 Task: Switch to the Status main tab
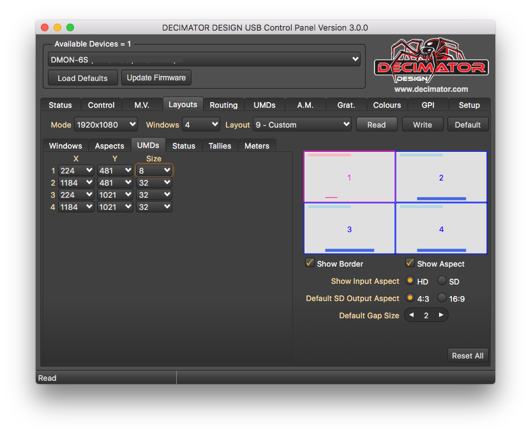tap(60, 105)
